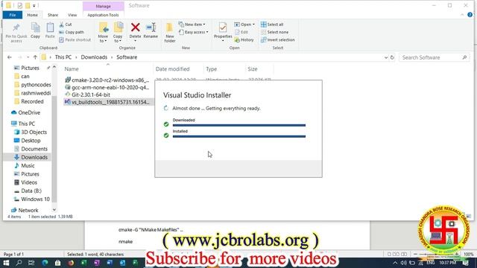This screenshot has width=477, height=268.
Task: Expand the Easy access dropdown
Action: 194,32
